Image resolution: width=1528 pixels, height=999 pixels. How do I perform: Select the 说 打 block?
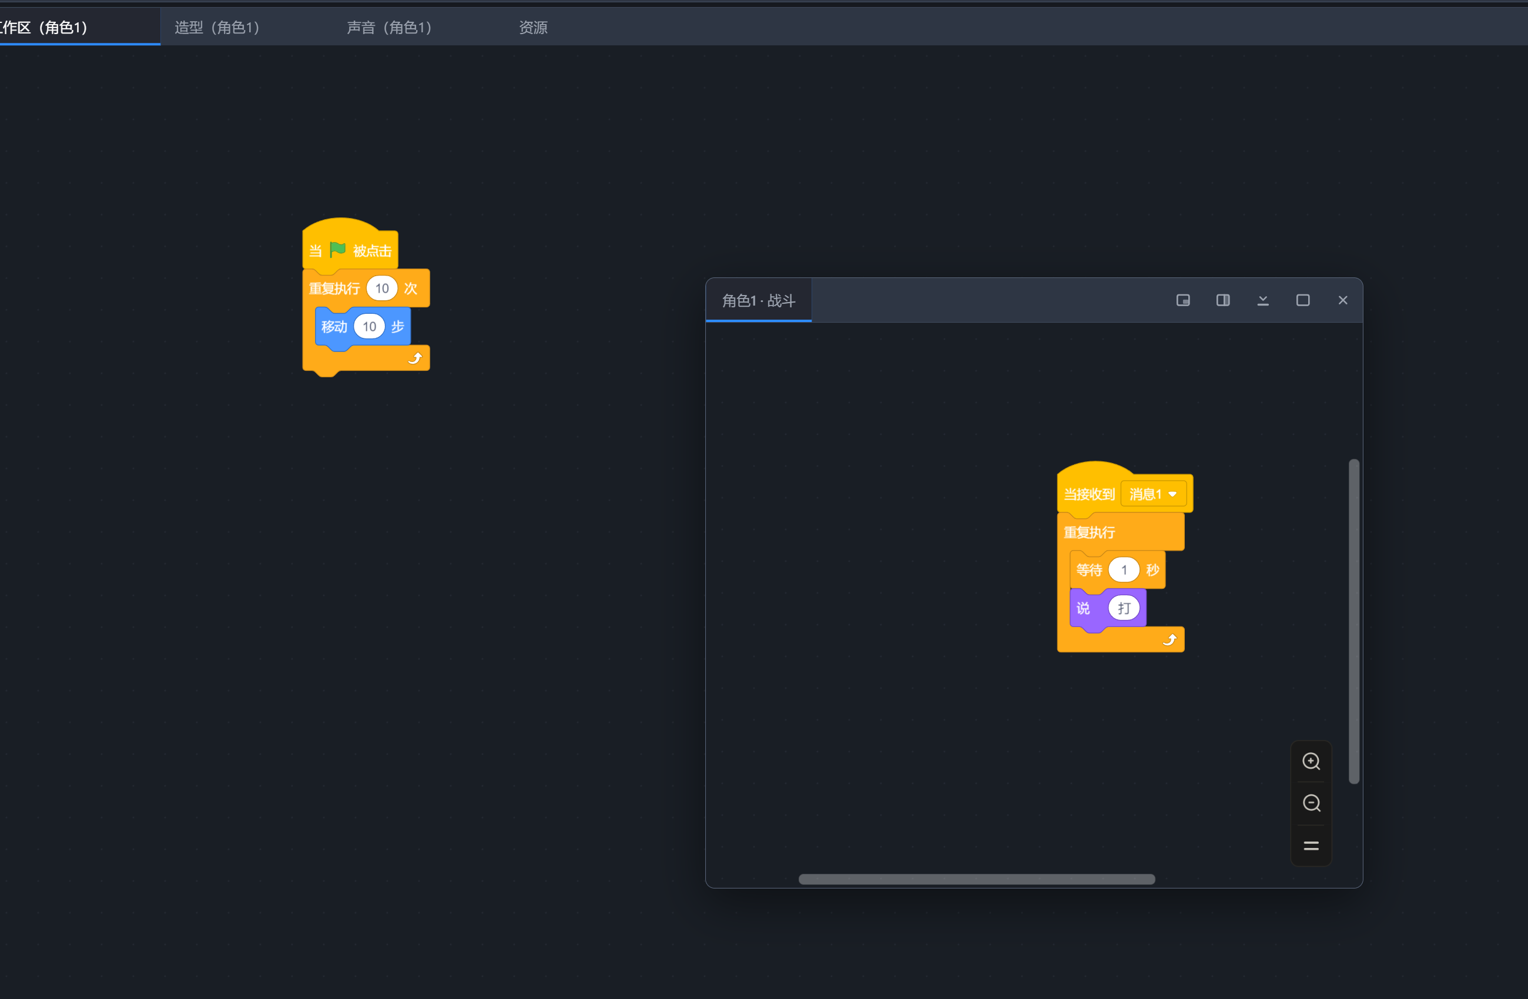[x=1083, y=608]
